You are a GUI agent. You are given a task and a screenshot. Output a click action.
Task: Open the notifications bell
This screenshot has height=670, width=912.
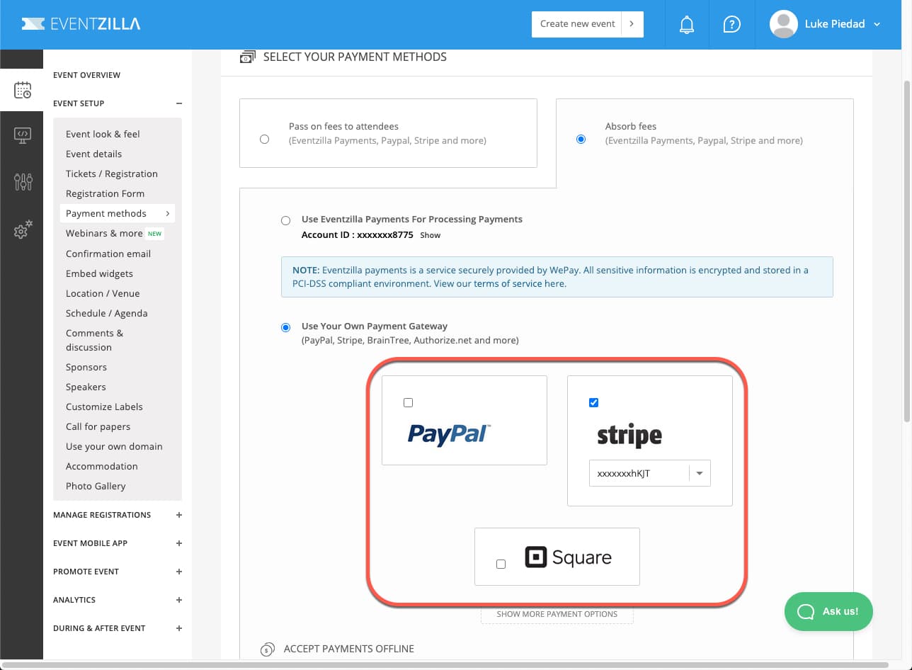point(687,24)
